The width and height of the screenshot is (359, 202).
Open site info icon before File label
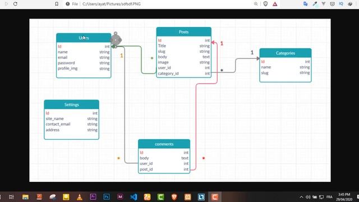pyautogui.click(x=67, y=4)
